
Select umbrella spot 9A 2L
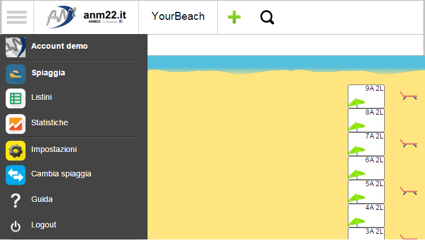coord(366,96)
